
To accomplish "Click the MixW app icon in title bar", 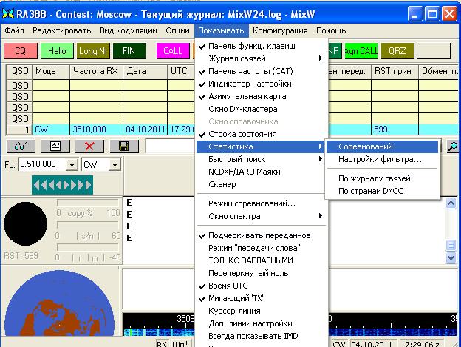I will pos(8,13).
